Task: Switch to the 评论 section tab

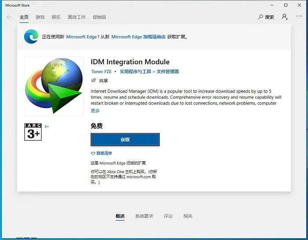Action: (x=168, y=216)
